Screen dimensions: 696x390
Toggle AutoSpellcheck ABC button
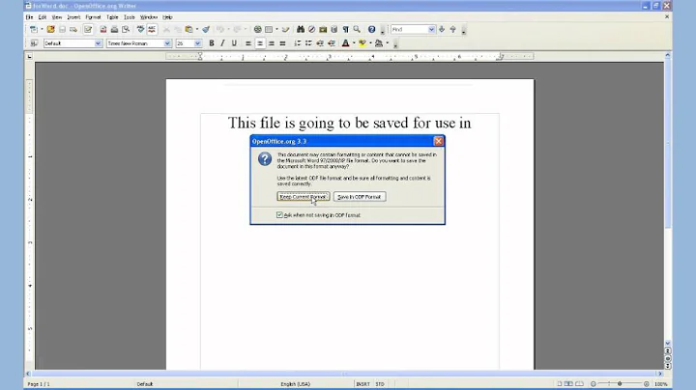[152, 29]
